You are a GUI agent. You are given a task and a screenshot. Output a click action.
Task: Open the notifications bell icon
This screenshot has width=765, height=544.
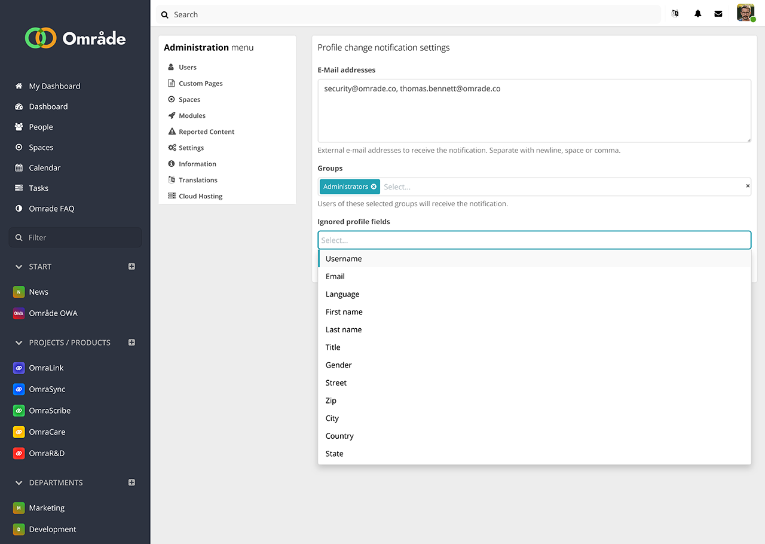click(697, 14)
